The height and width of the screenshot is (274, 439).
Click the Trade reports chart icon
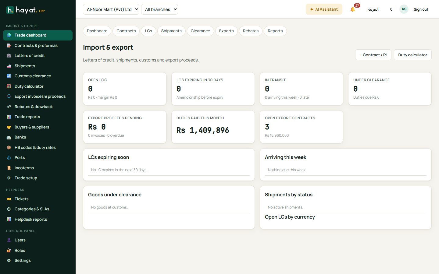click(x=9, y=117)
